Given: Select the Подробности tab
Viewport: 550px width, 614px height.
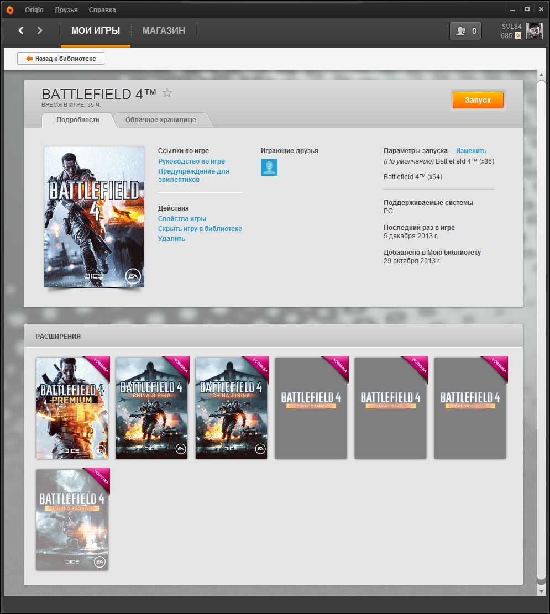Looking at the screenshot, I should (77, 120).
